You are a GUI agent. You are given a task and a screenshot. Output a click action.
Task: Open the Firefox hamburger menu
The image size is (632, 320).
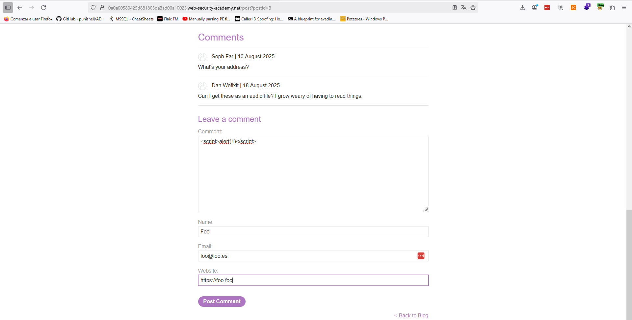pyautogui.click(x=624, y=8)
